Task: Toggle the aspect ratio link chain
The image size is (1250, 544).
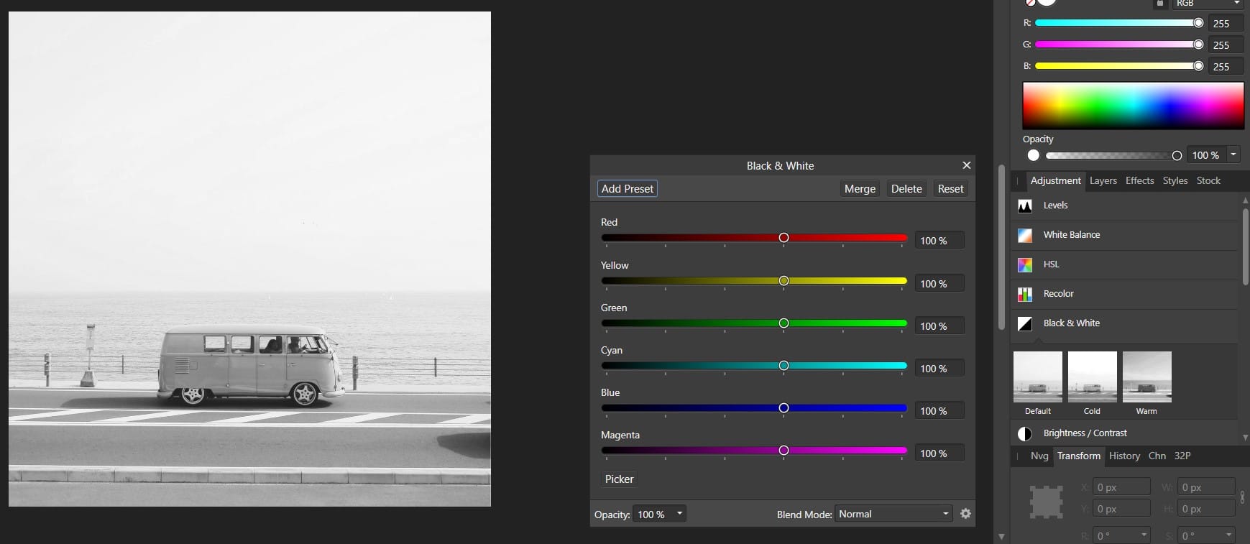Action: click(x=1242, y=497)
